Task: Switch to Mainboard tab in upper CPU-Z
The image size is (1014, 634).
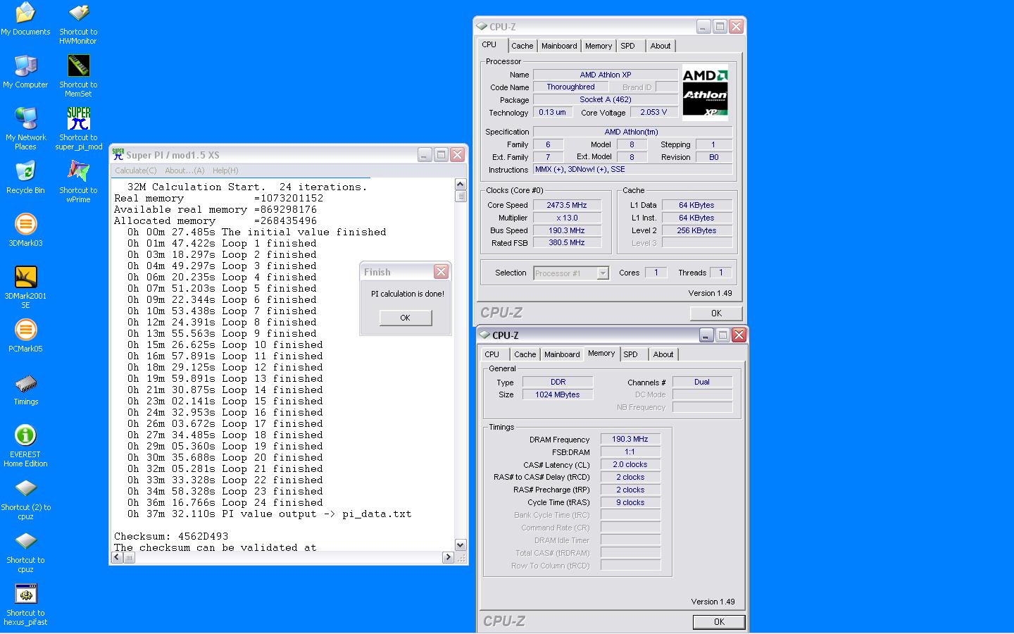Action: point(559,46)
